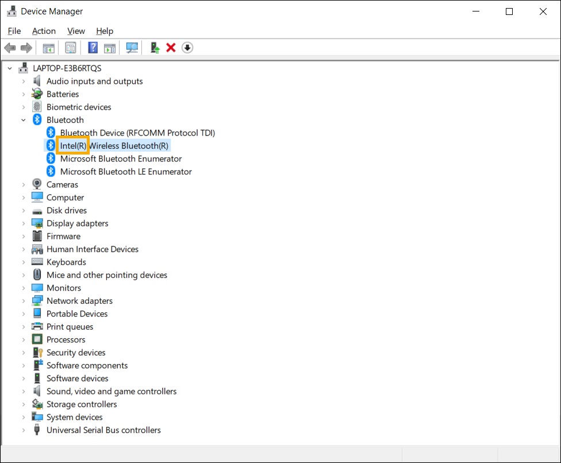This screenshot has width=561, height=463.
Task: Select the Software devices label
Action: pos(77,378)
